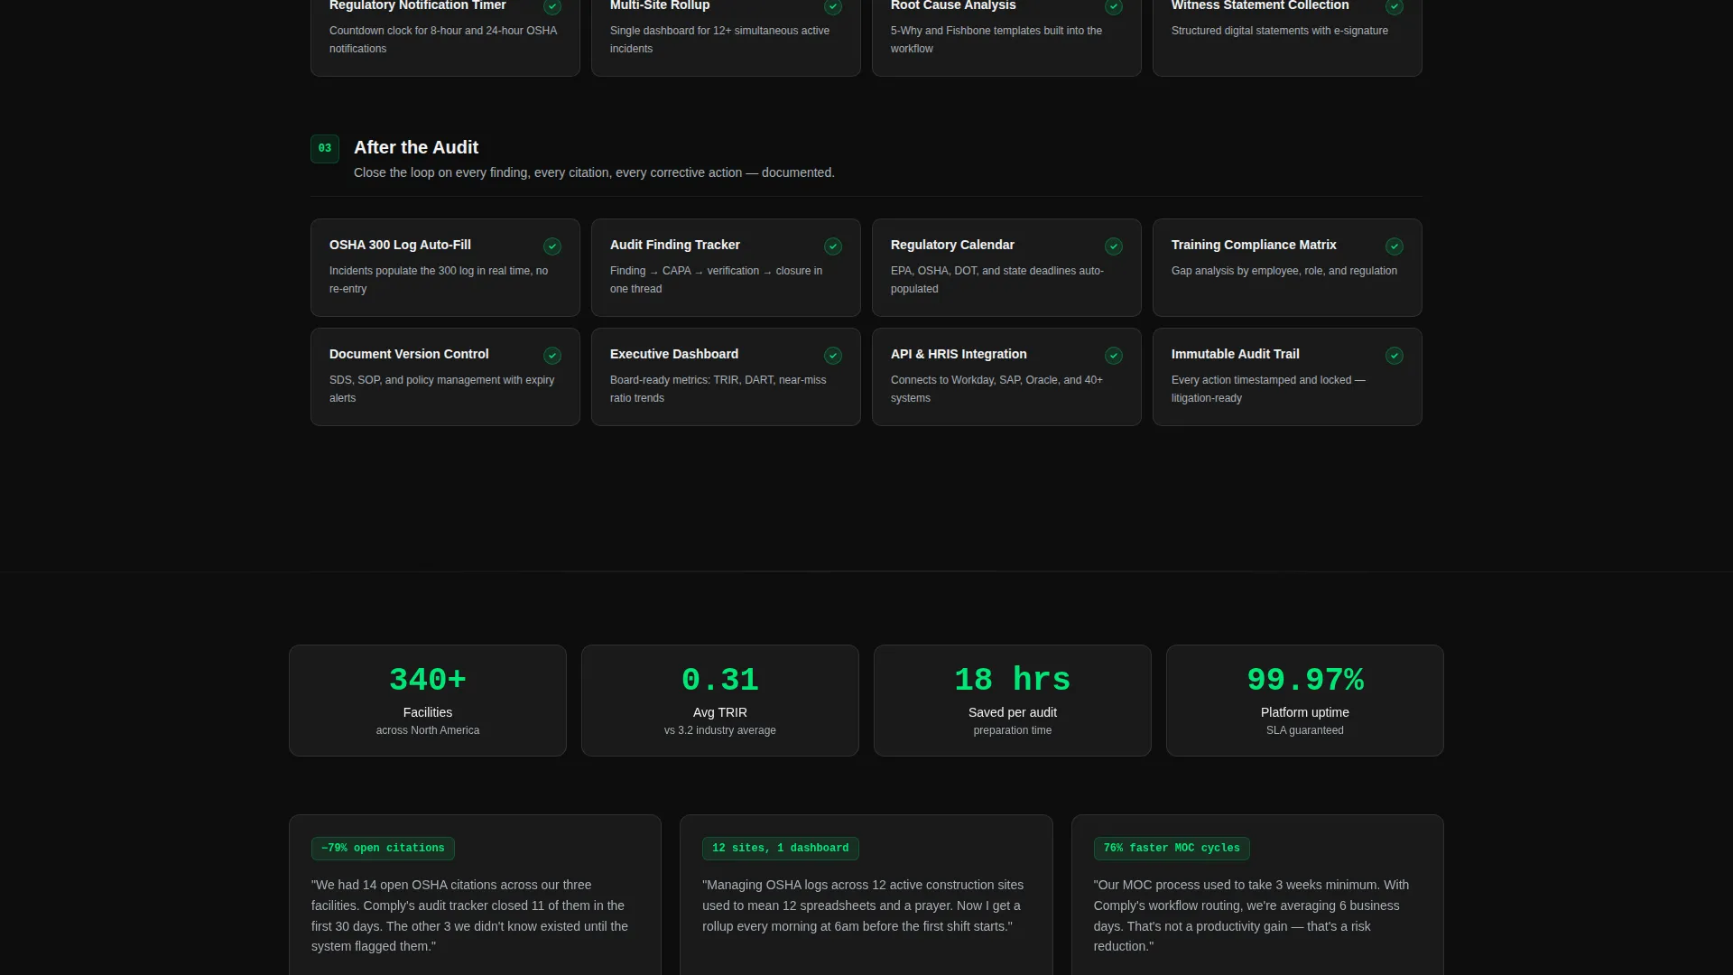Click the checkmark icon on Regulatory Notification Timer card

(x=552, y=6)
